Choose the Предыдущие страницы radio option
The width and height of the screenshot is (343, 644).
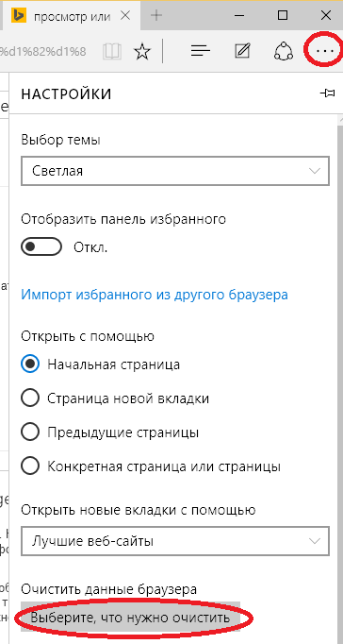[30, 432]
